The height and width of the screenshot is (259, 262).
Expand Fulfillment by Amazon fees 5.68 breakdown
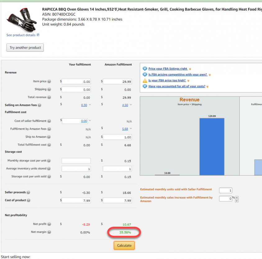click(131, 129)
